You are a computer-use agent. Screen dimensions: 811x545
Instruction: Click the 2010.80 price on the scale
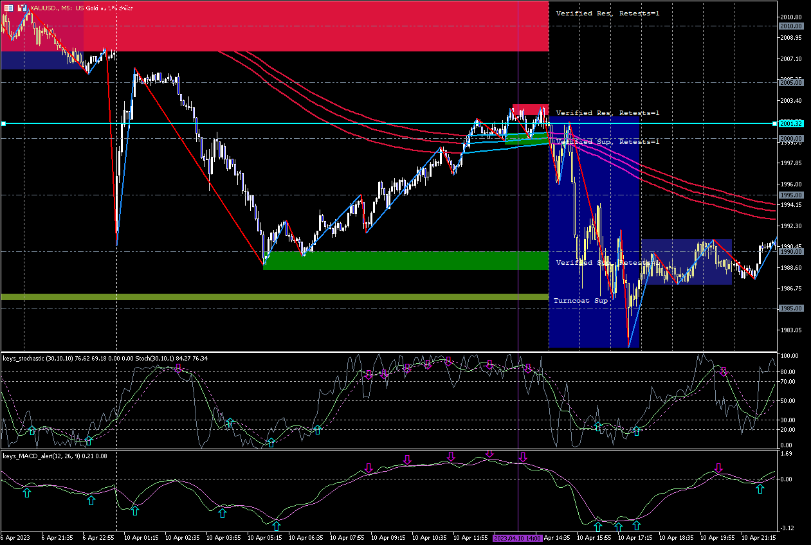tap(790, 17)
